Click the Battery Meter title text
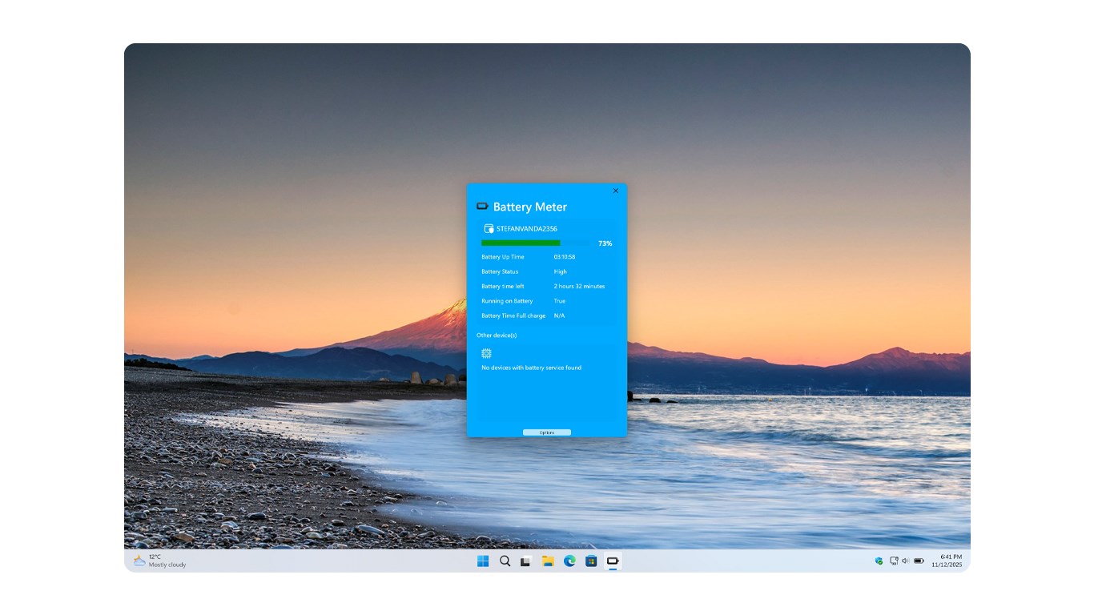 tap(530, 207)
